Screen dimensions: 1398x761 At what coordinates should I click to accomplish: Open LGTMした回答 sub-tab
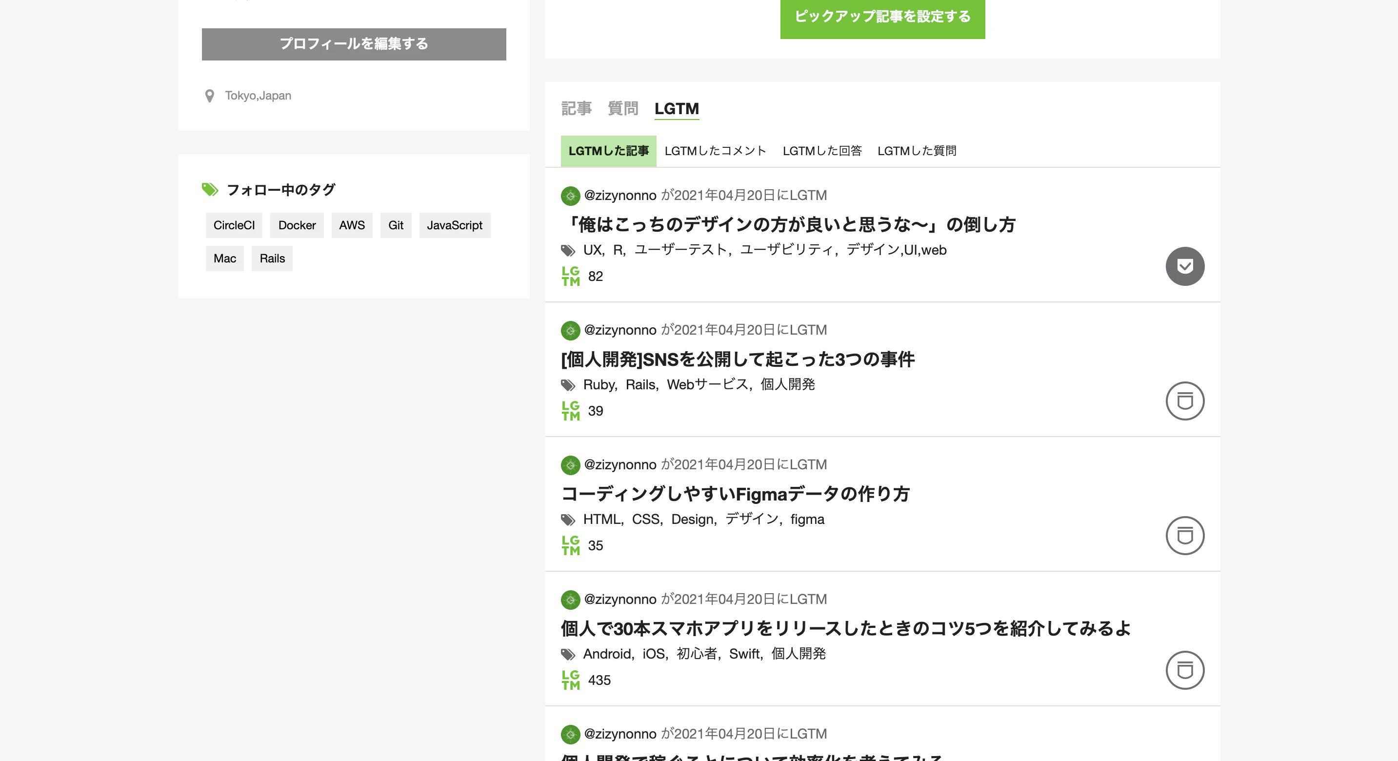click(822, 151)
